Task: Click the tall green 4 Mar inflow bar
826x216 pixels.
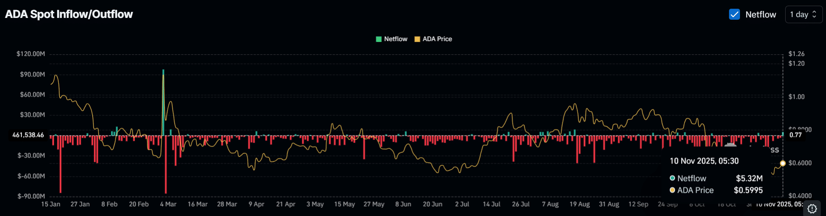Action: 163,102
